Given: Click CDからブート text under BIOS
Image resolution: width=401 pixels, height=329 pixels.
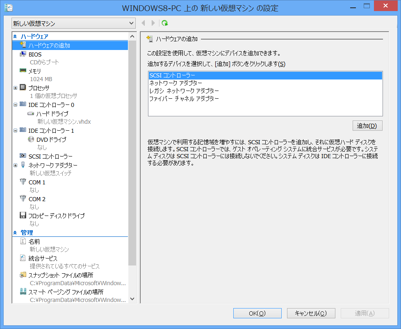Looking at the screenshot, I should point(45,62).
